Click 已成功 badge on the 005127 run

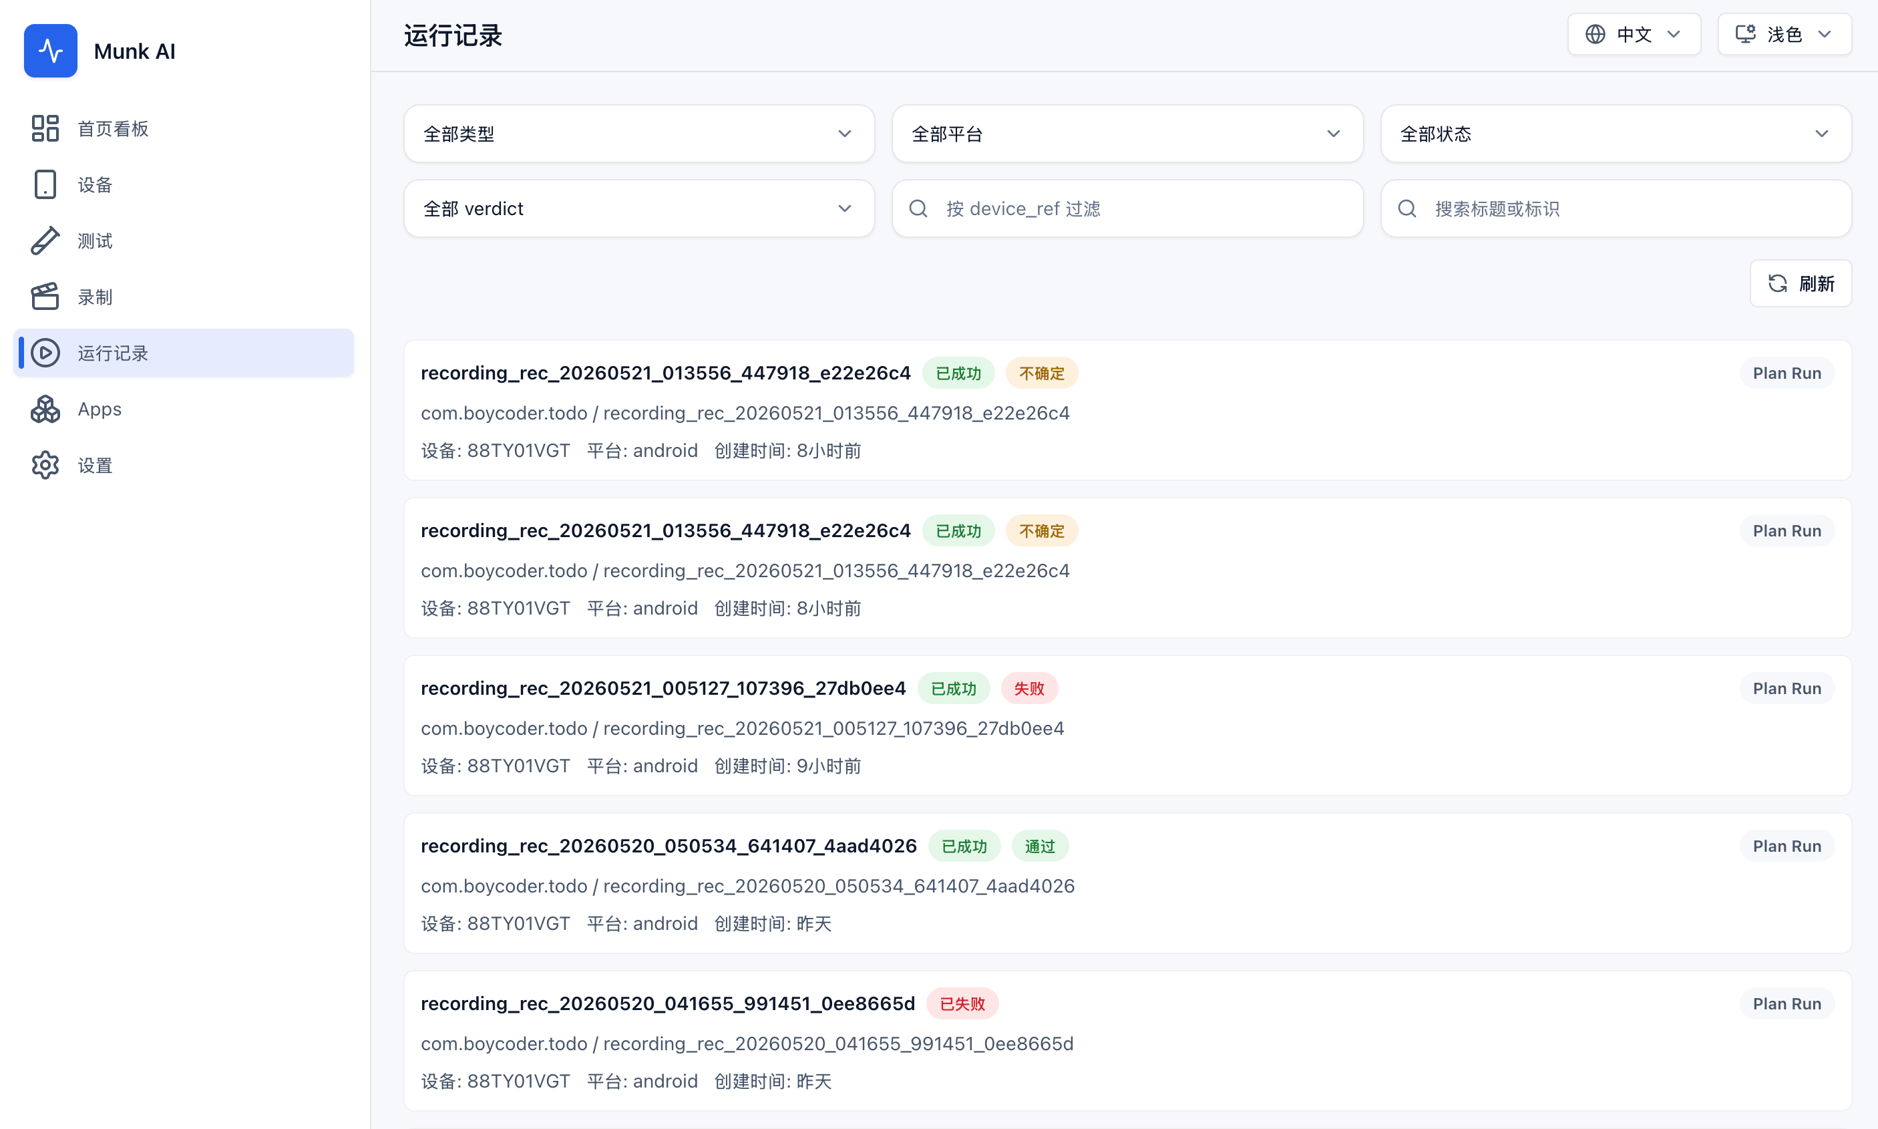(x=954, y=689)
